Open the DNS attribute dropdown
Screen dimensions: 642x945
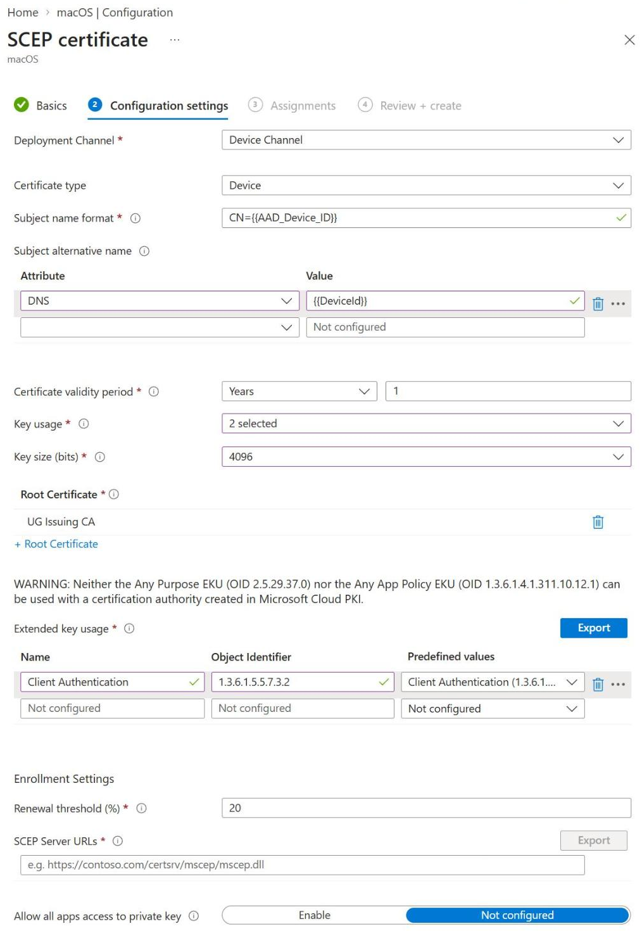[160, 301]
